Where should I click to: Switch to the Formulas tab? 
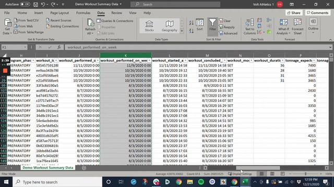(x=83, y=13)
